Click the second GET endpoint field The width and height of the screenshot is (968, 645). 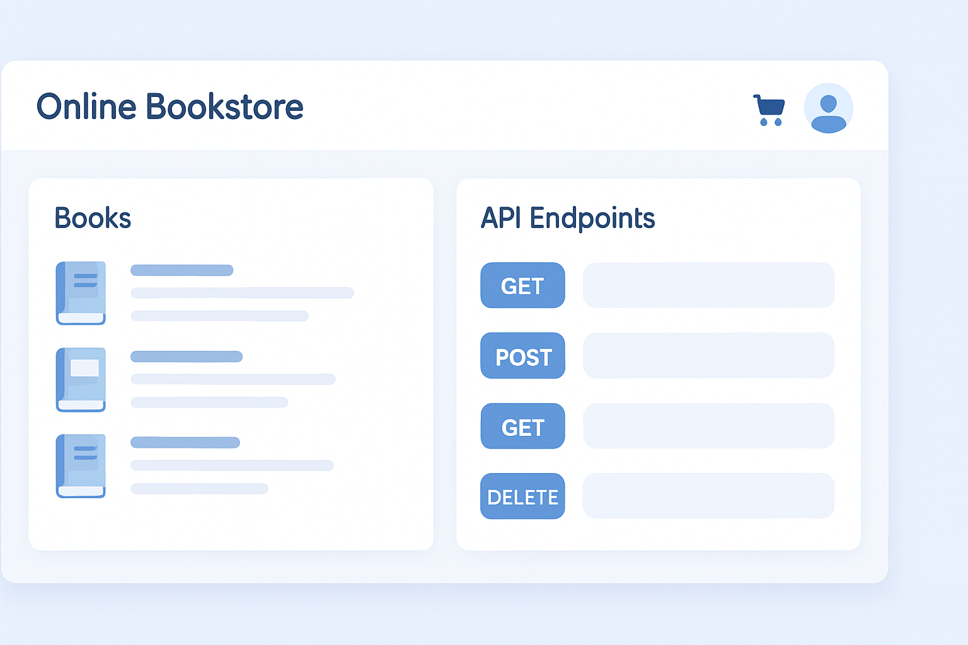[x=708, y=426]
